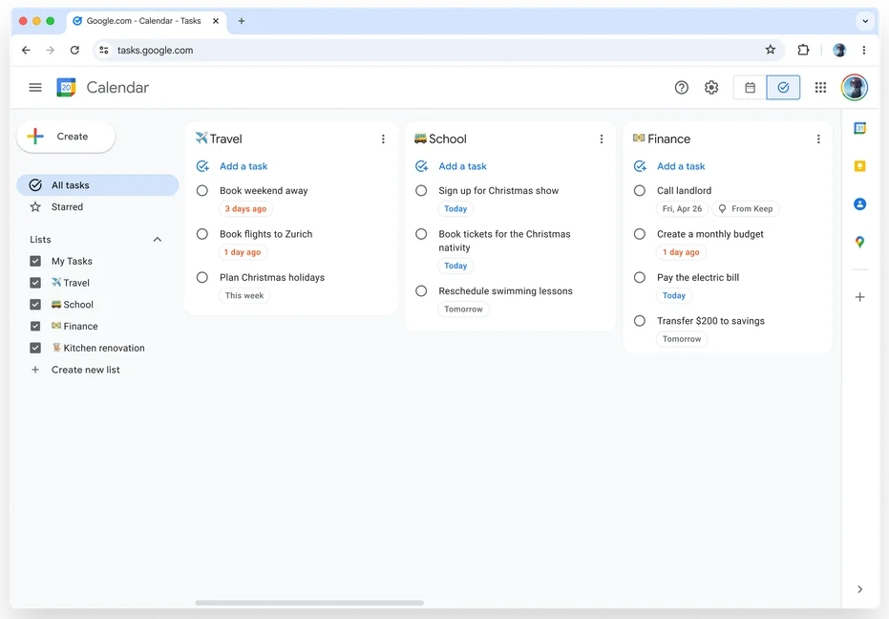Open Travel list options menu

point(383,139)
